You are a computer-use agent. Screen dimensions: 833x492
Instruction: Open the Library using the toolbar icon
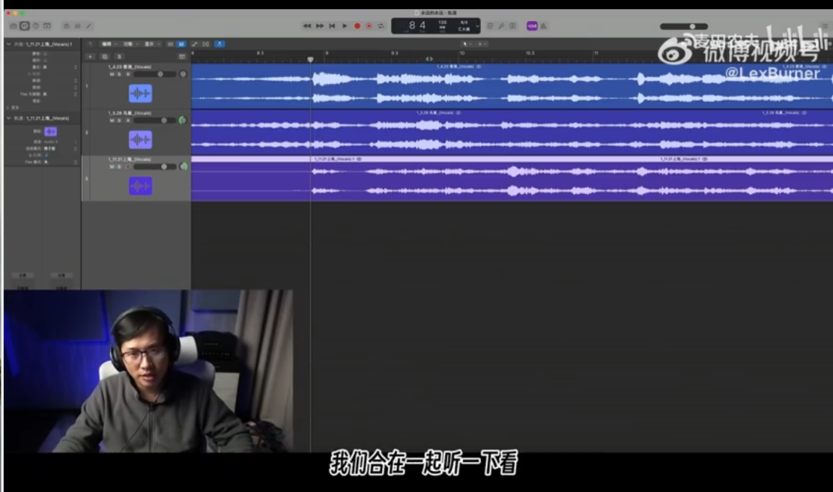point(13,26)
